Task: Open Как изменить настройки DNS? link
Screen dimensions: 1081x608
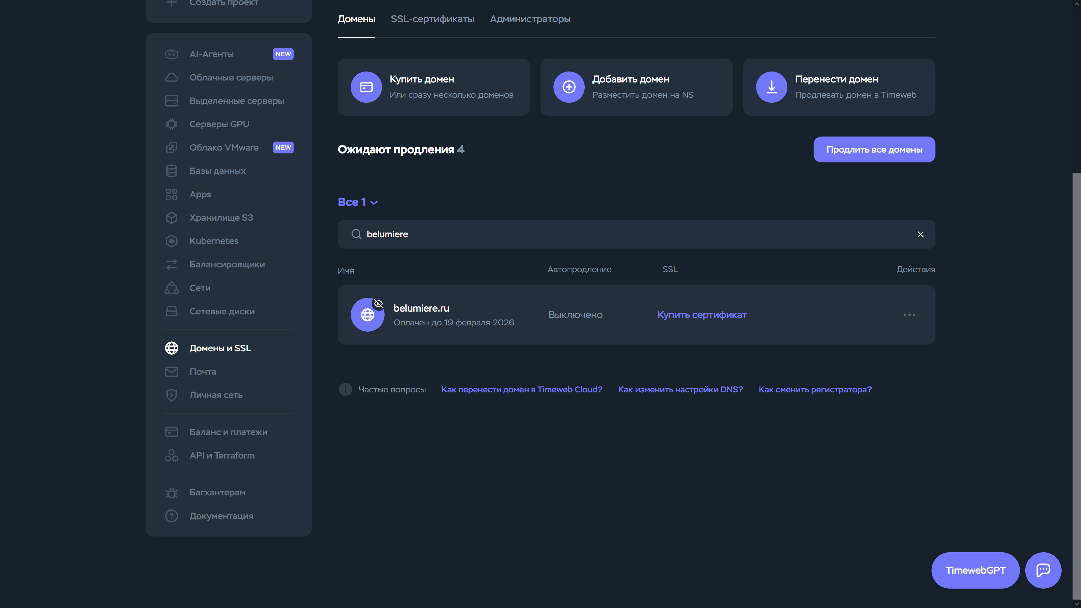Action: click(680, 389)
